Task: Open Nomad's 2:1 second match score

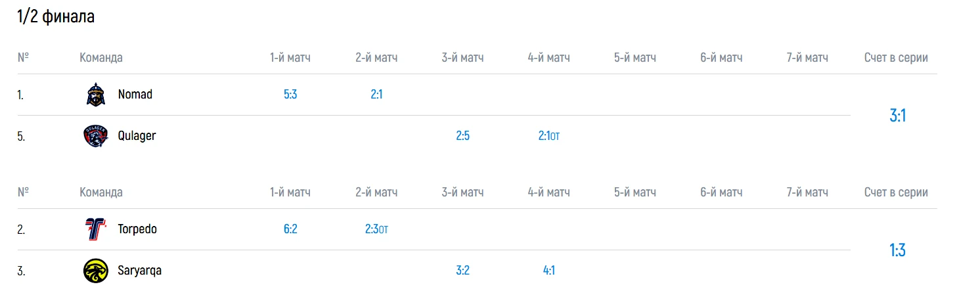Action: 376,95
